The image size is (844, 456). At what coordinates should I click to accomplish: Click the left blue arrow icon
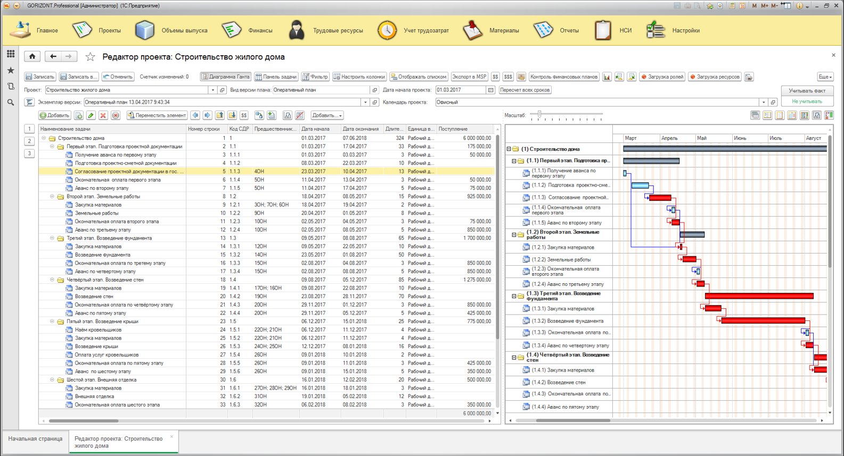(195, 115)
